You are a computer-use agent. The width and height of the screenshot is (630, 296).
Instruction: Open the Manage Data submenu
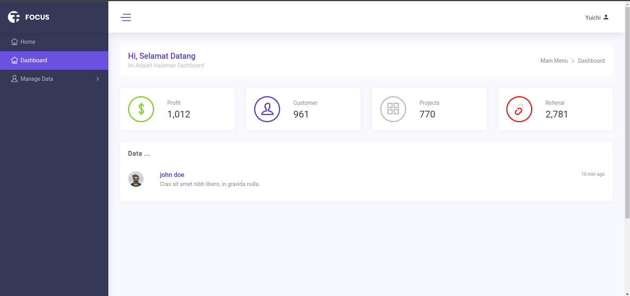[37, 79]
